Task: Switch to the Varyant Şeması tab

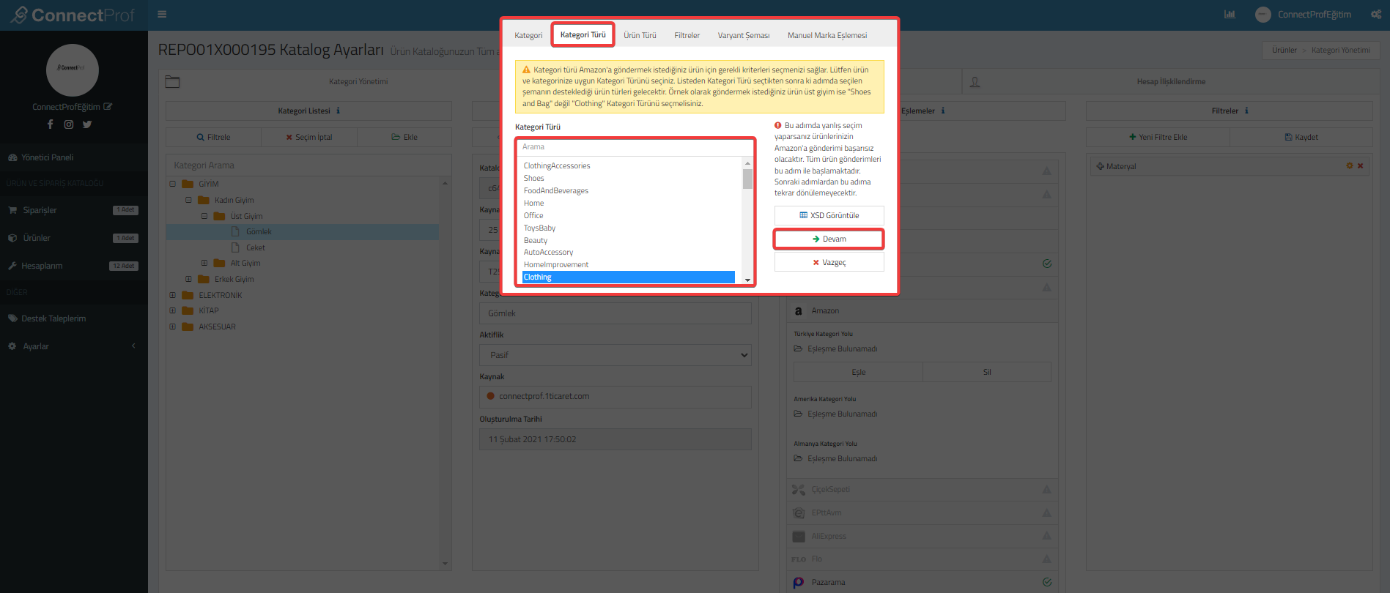Action: point(744,35)
